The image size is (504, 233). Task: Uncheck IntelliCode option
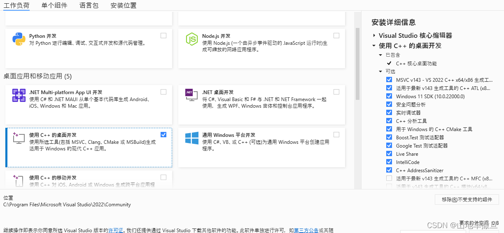389,162
